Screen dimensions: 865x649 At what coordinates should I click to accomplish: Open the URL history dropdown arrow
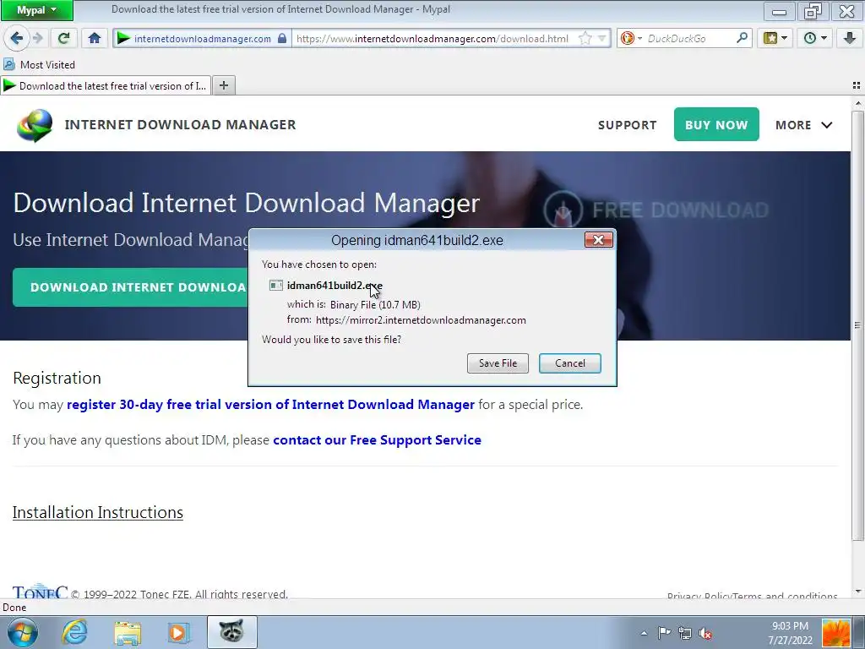point(602,39)
